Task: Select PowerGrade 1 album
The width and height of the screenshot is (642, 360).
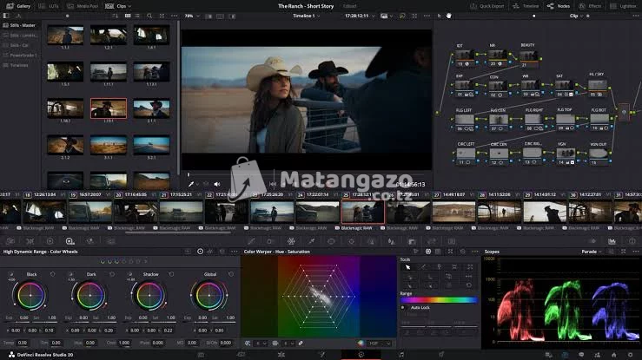Action: (20, 56)
